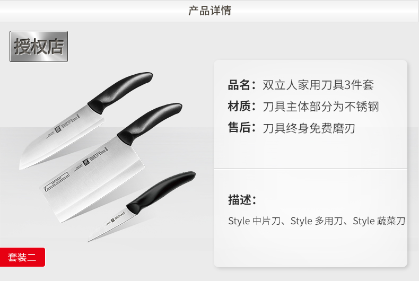Click the 材质 stainless steel description text
The width and height of the screenshot is (419, 281).
click(321, 107)
